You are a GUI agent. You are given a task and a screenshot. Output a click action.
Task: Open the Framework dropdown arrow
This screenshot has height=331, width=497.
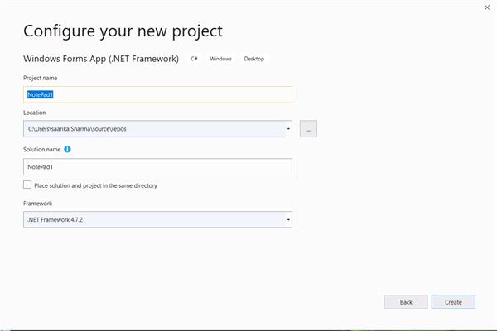coord(287,219)
